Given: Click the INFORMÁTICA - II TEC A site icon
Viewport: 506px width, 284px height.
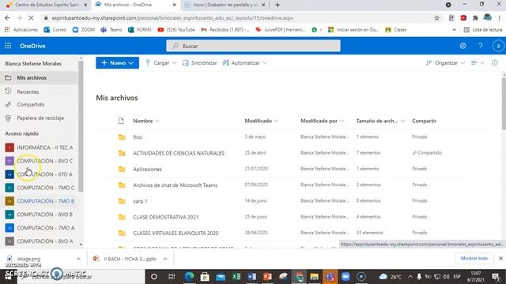Looking at the screenshot, I should coord(9,148).
